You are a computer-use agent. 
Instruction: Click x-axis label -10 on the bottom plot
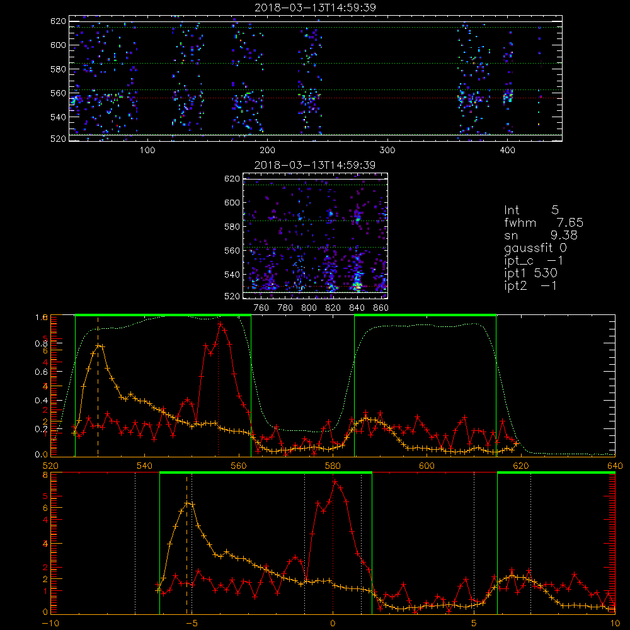coord(50,623)
